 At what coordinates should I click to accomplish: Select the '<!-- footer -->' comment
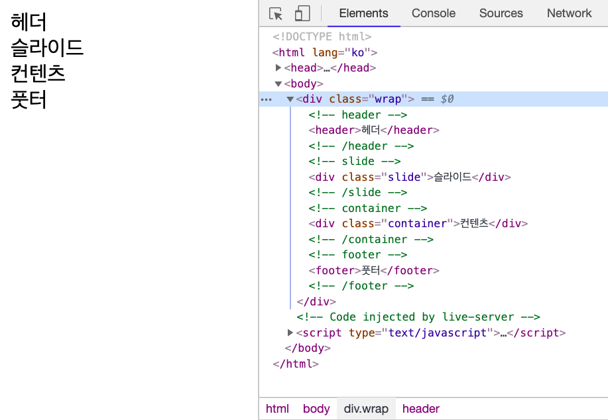358,254
